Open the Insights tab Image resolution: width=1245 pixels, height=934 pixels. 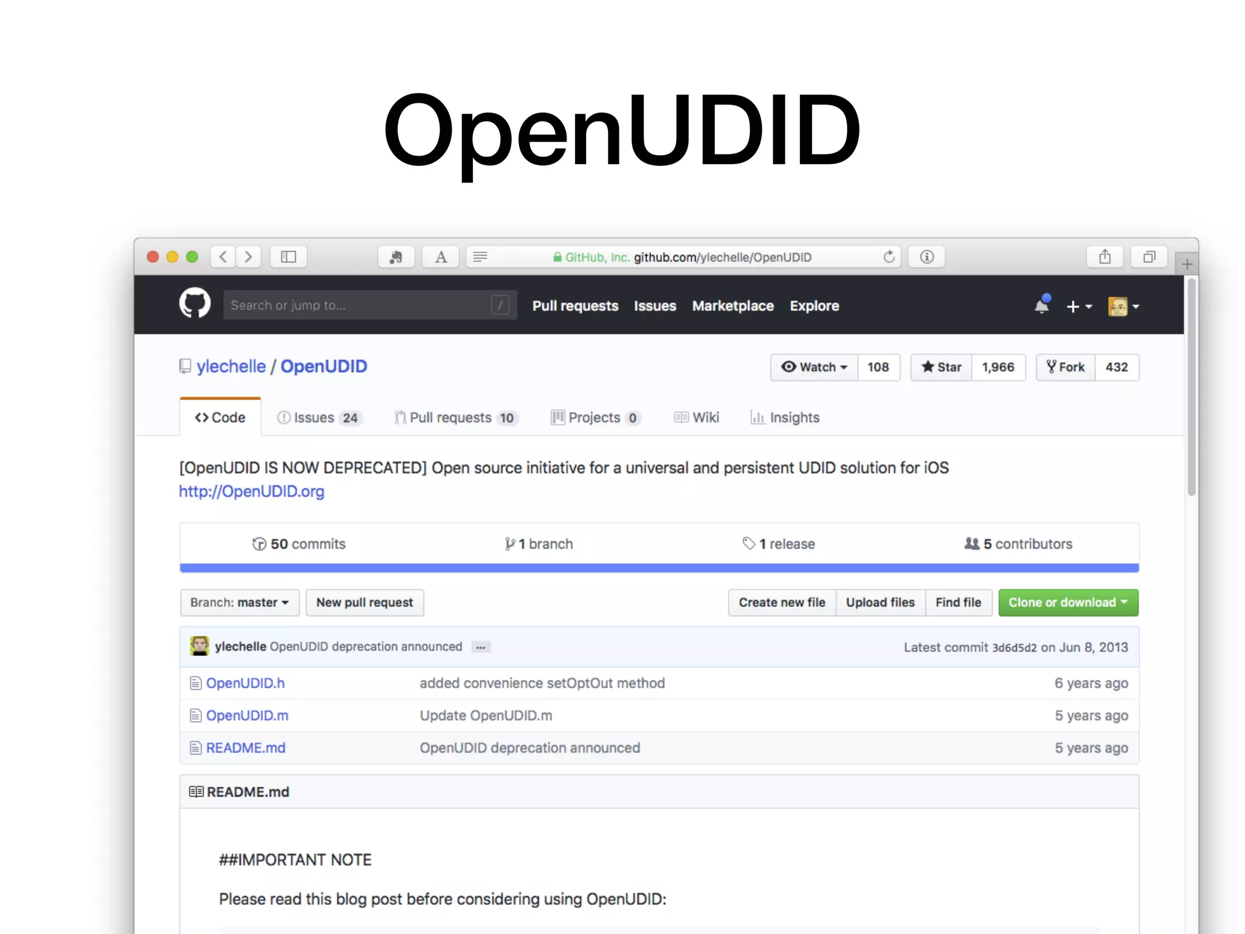pyautogui.click(x=785, y=418)
